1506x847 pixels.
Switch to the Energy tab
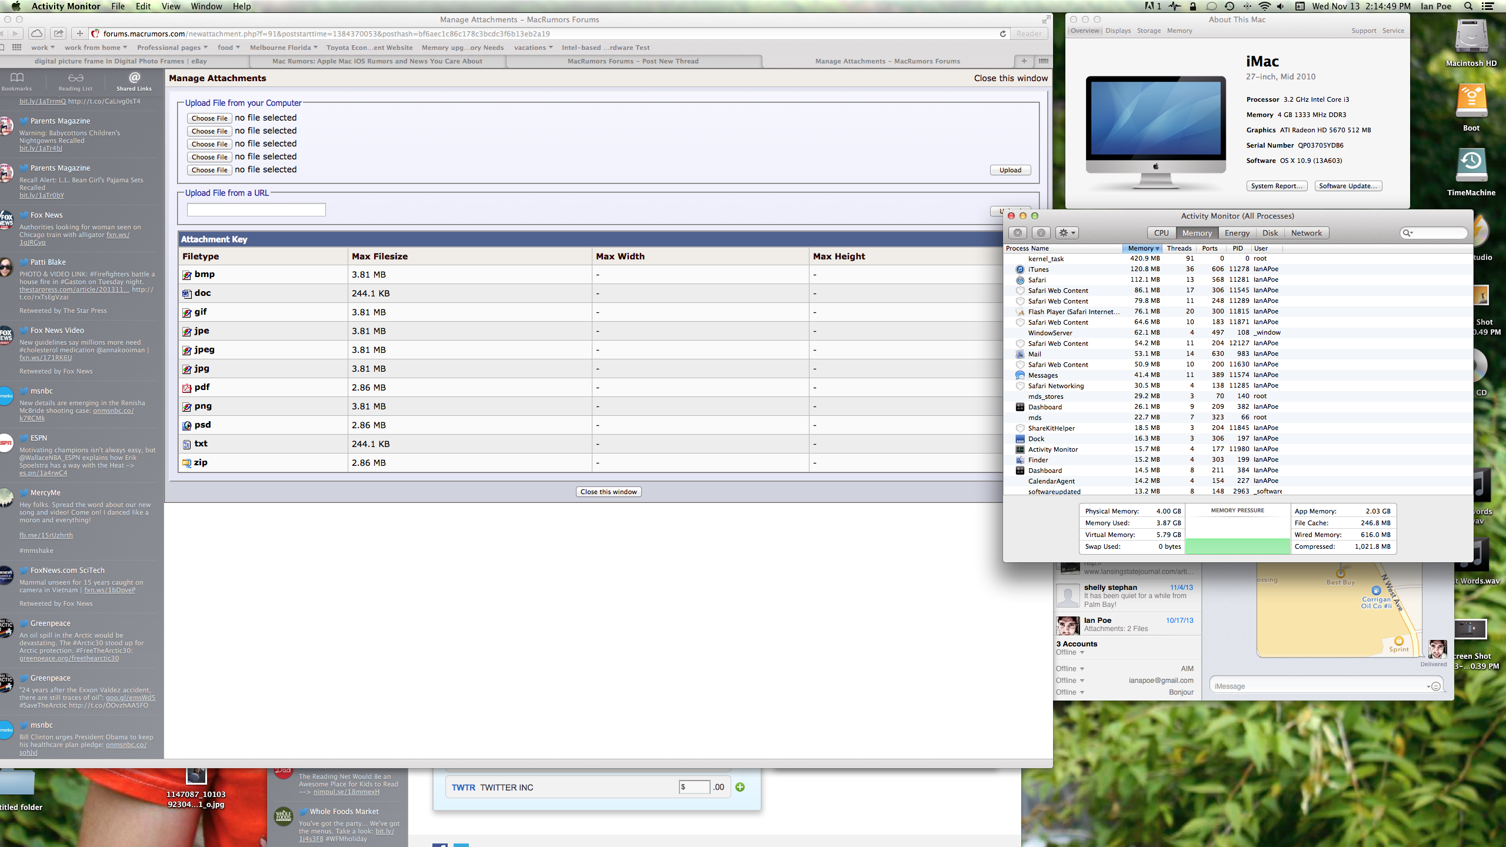pos(1237,233)
